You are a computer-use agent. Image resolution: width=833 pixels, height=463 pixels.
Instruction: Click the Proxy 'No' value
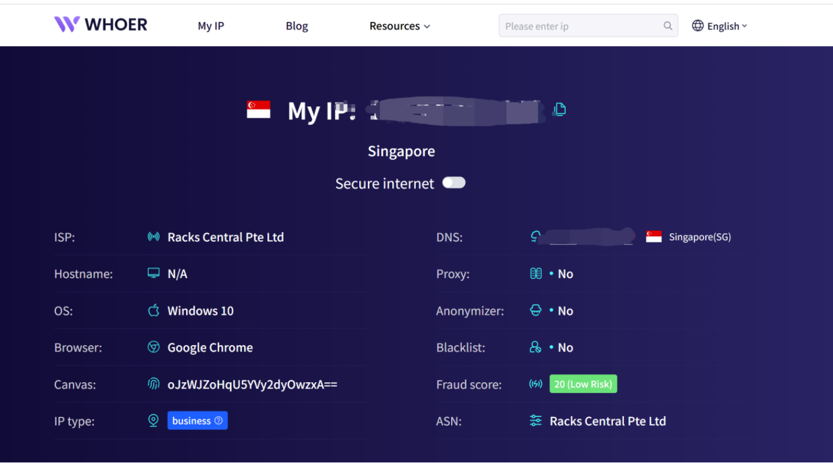(565, 274)
